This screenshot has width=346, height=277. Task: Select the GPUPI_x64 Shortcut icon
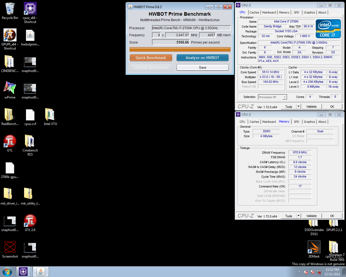tap(10, 39)
